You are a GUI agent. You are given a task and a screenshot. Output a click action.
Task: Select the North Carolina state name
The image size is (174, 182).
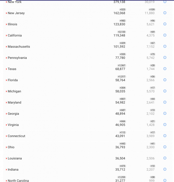[x=18, y=181]
